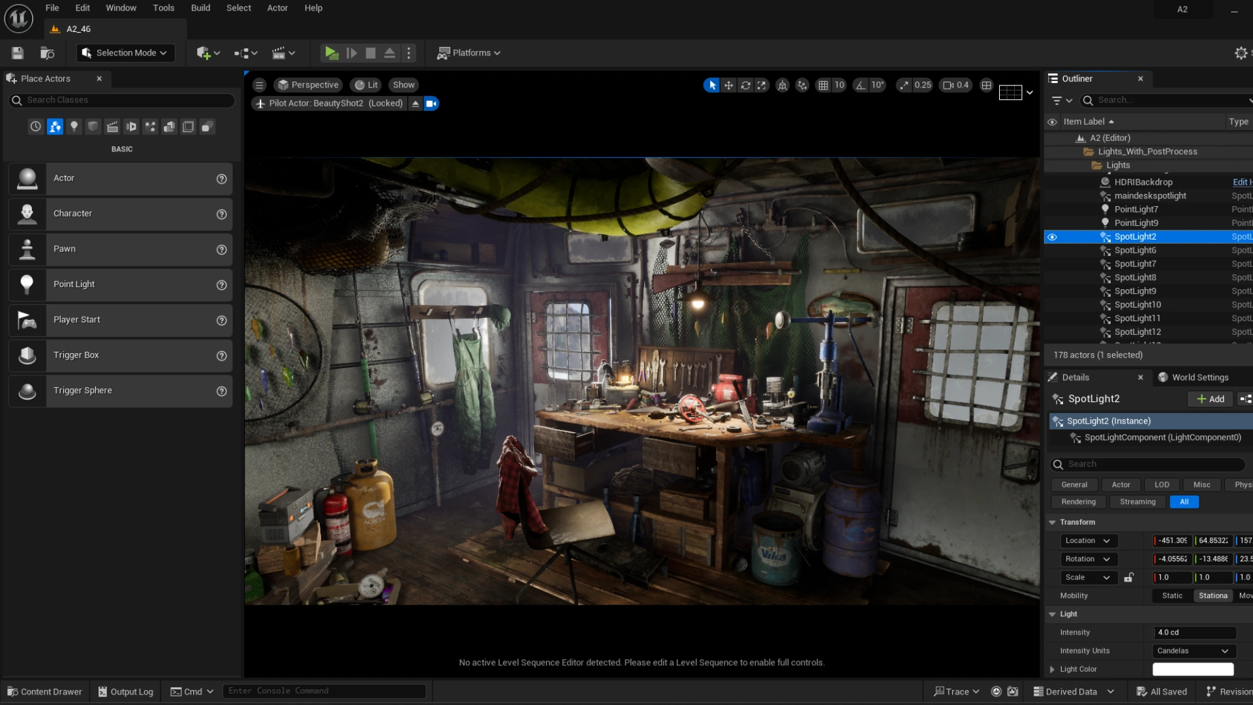Click the Add button in the Details panel
The height and width of the screenshot is (705, 1253).
point(1209,399)
